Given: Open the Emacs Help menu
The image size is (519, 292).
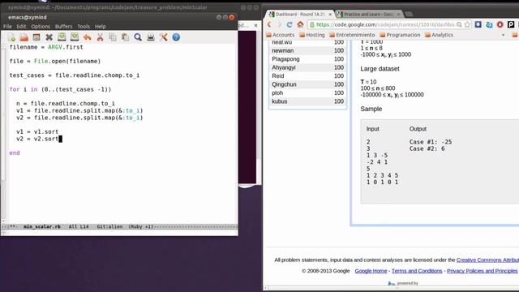Looking at the screenshot, I should point(101,27).
